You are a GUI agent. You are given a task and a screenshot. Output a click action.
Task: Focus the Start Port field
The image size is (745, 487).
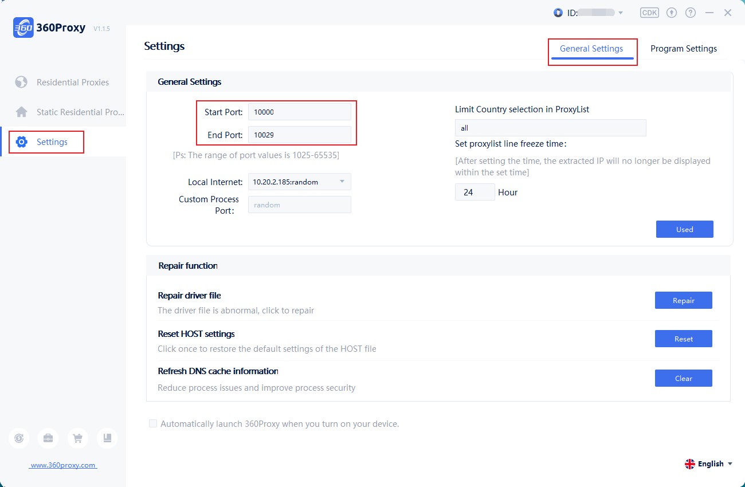(300, 112)
